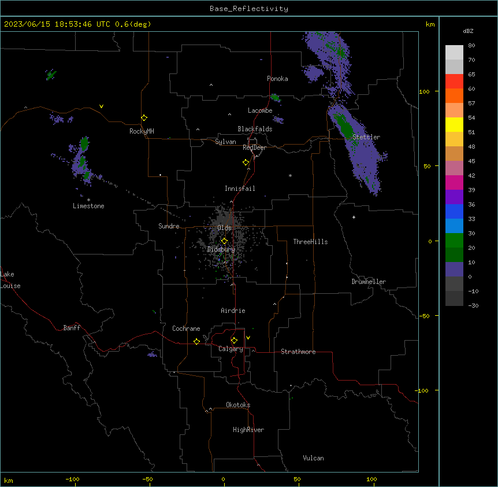Image resolution: width=498 pixels, height=487 pixels.
Task: Select the bright orange 57-60 dBZ swatch
Action: click(x=454, y=95)
